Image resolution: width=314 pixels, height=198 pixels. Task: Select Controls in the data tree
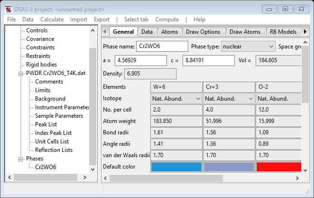point(37,30)
